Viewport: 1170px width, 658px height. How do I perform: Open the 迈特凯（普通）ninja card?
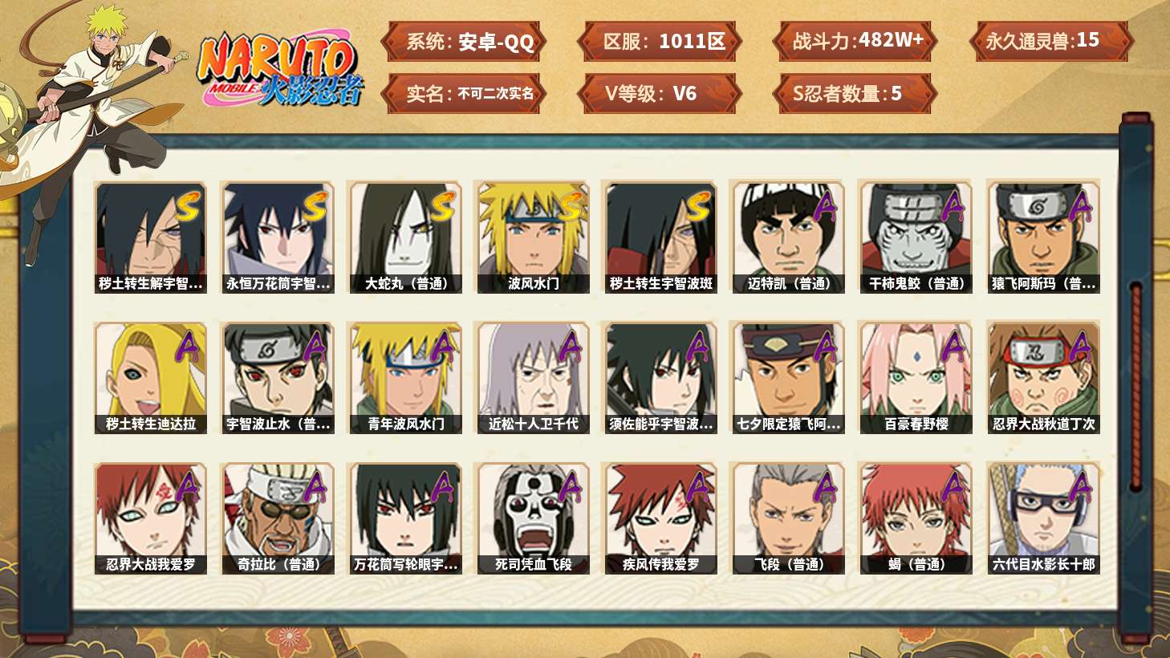[x=788, y=238]
